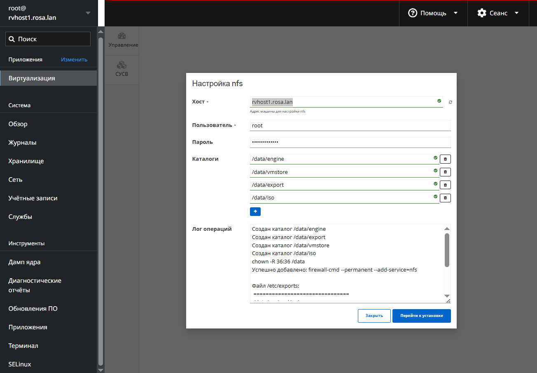This screenshot has height=373, width=537.
Task: Click the operations log scrollbar thumb
Action: click(x=447, y=250)
